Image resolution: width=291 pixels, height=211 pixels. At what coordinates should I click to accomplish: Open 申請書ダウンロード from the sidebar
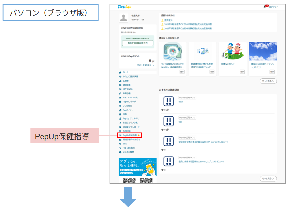click(131, 127)
